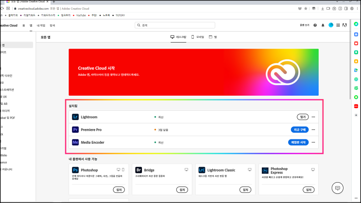The width and height of the screenshot is (361, 203).
Task: Click the Creative Cloud search field
Action: [x=175, y=25]
